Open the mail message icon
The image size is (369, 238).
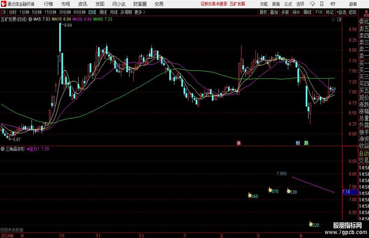tap(333, 4)
